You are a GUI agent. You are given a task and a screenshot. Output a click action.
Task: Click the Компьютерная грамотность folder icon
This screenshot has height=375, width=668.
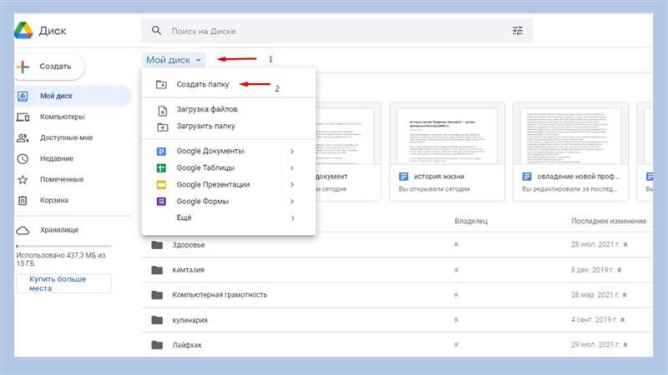(x=157, y=295)
